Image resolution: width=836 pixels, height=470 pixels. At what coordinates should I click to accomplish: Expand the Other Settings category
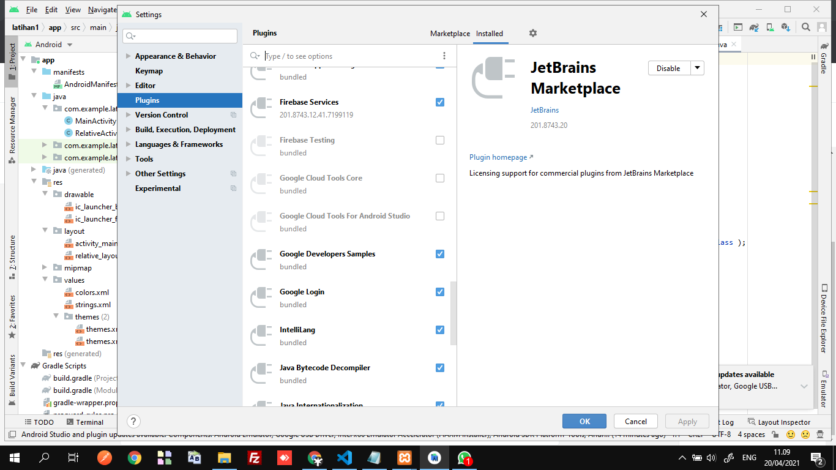pos(128,173)
